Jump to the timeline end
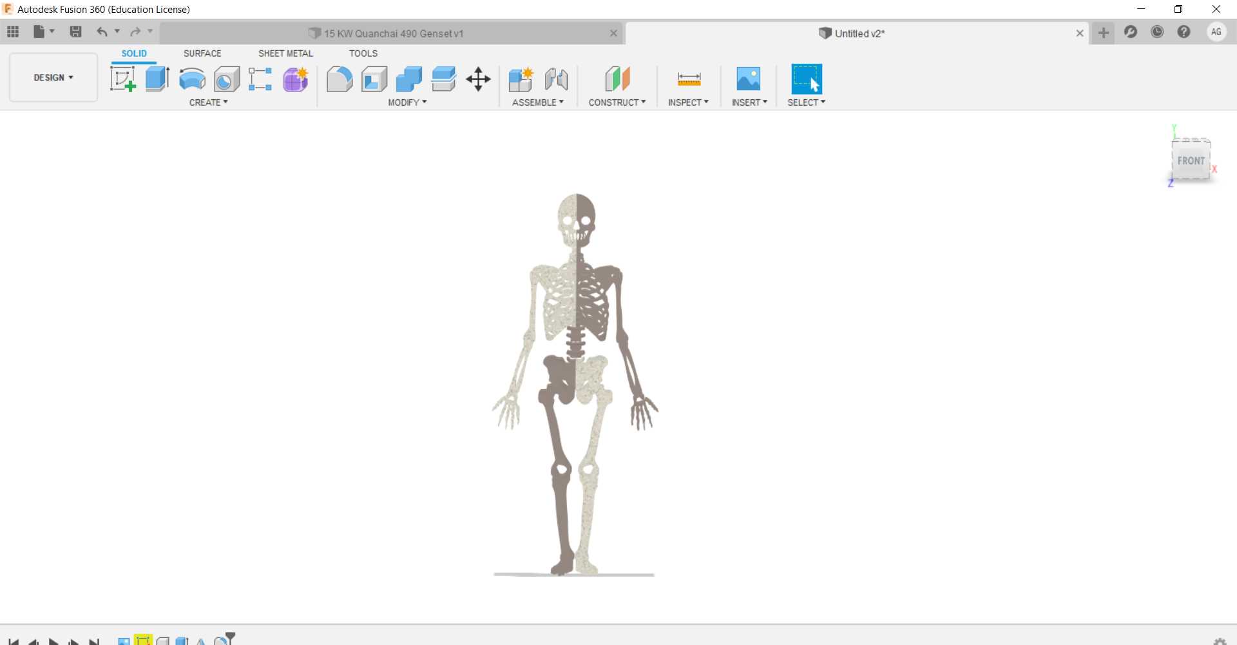Viewport: 1237px width, 645px height. (x=94, y=642)
